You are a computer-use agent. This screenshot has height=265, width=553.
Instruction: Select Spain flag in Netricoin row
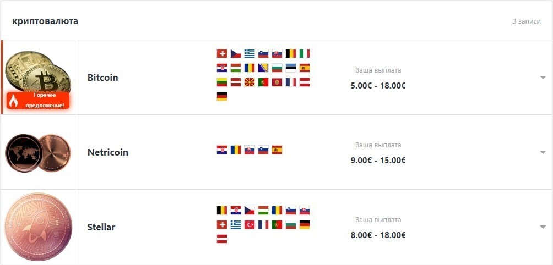[x=277, y=150]
